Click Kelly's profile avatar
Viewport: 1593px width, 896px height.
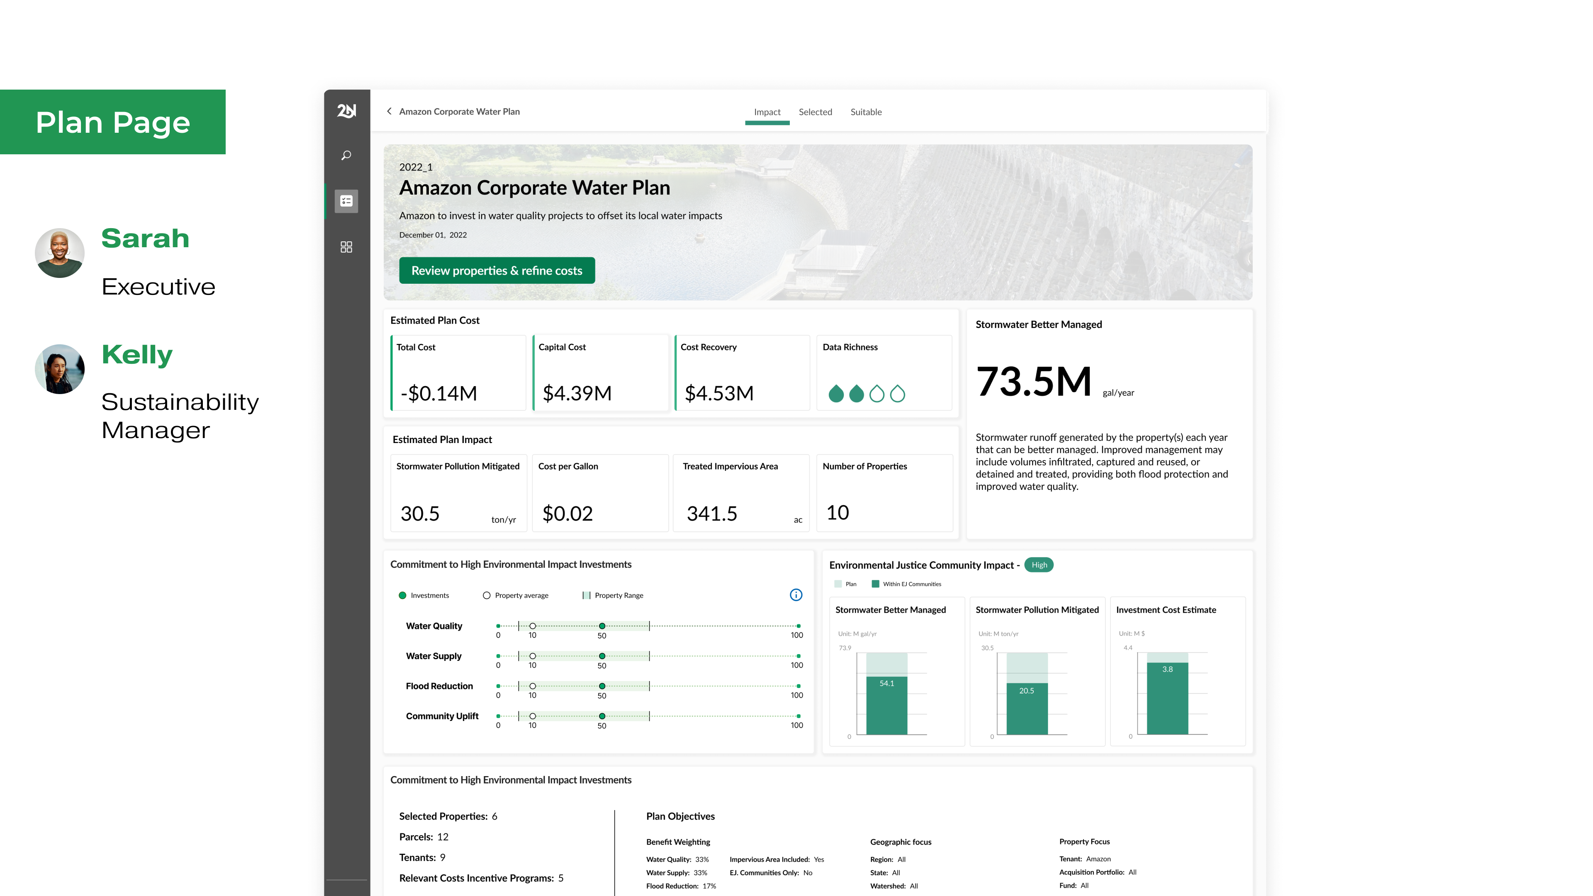[59, 369]
